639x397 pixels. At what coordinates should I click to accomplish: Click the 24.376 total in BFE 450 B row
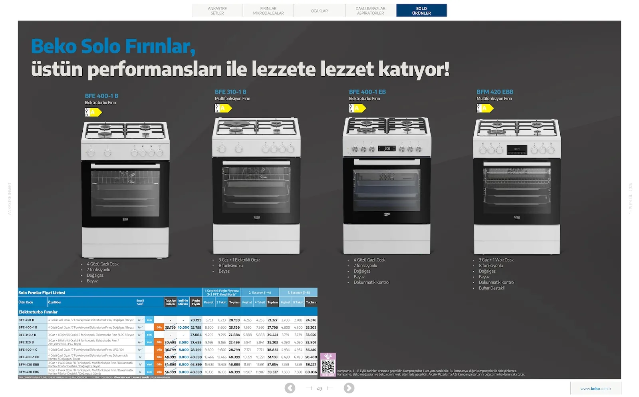pyautogui.click(x=311, y=320)
